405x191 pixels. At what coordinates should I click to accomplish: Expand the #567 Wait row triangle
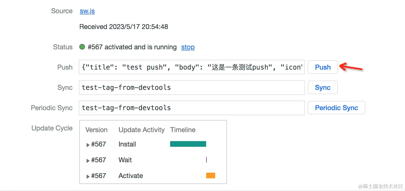[88, 161]
